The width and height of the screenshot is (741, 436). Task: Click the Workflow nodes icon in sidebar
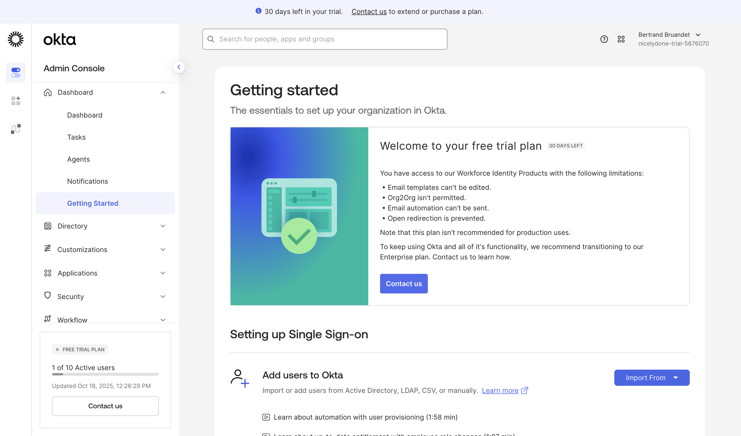47,319
